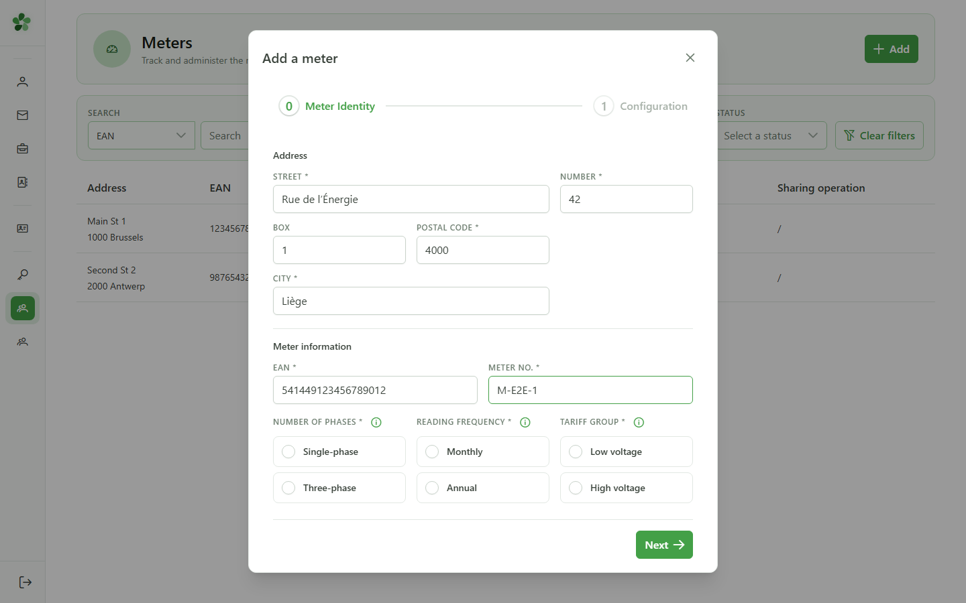
Task: Select Low voltage tariff group
Action: point(627,452)
